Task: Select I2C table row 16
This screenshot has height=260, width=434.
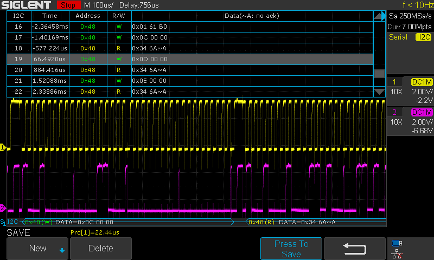Action: point(190,27)
